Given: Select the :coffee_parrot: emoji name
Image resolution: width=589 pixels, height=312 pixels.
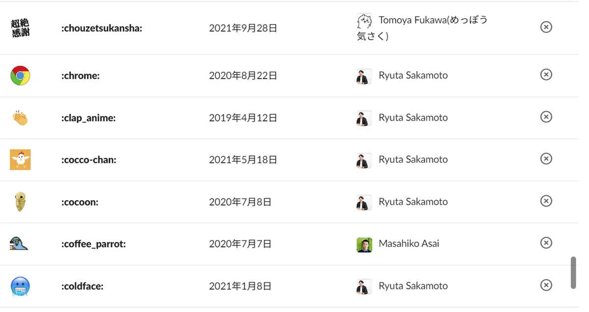Looking at the screenshot, I should [x=94, y=244].
